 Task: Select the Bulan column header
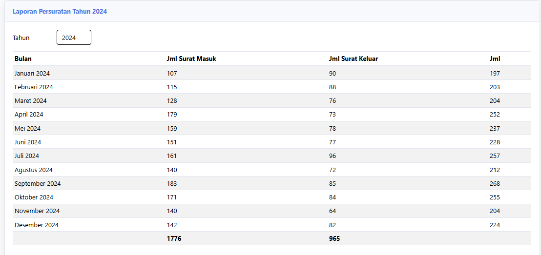click(x=23, y=59)
